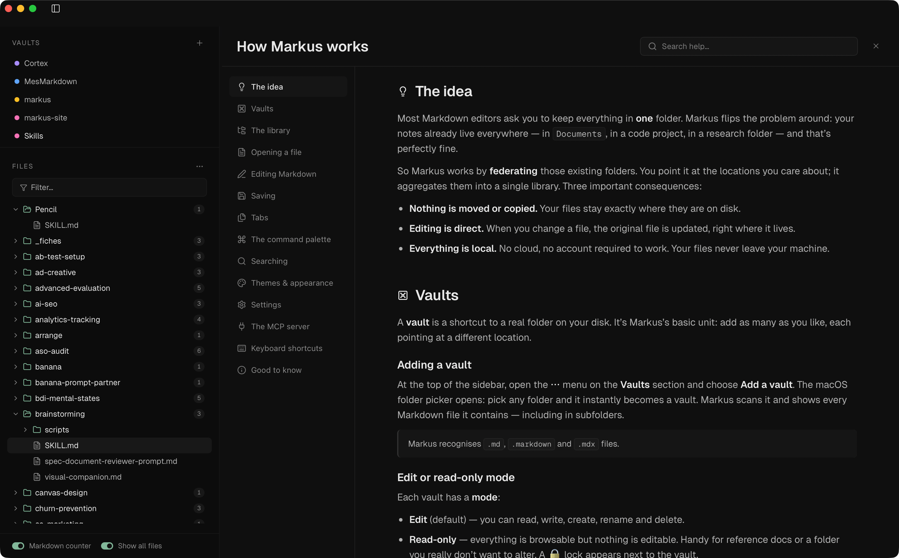This screenshot has height=558, width=899.
Task: Open spec-document-reviewer-prompt.md file
Action: tap(109, 461)
